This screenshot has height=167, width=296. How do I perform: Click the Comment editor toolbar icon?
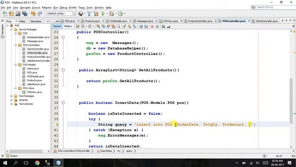point(163,26)
